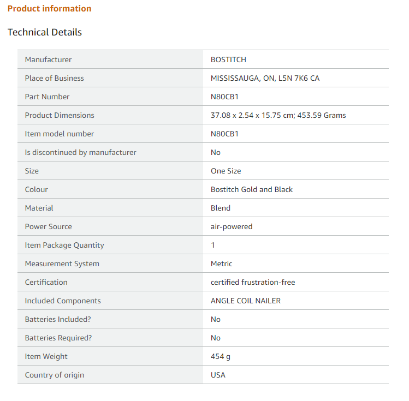The height and width of the screenshot is (401, 409).
Task: Click the Material value Blend
Action: [x=221, y=208]
